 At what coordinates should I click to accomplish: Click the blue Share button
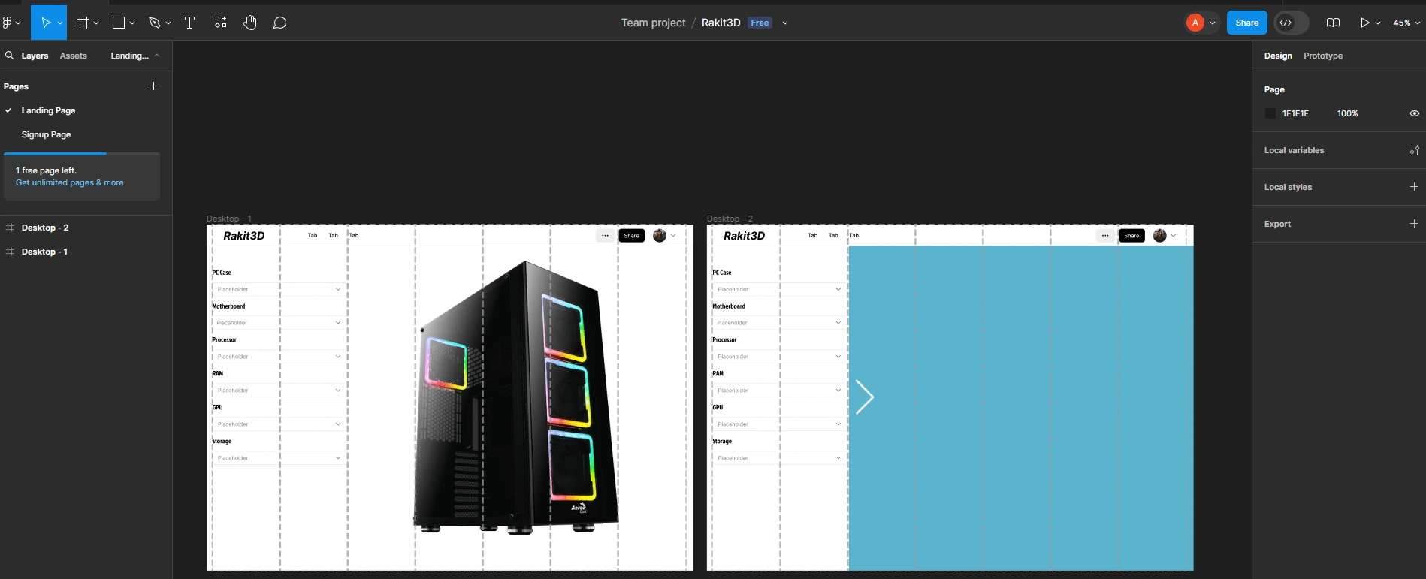click(x=1247, y=23)
